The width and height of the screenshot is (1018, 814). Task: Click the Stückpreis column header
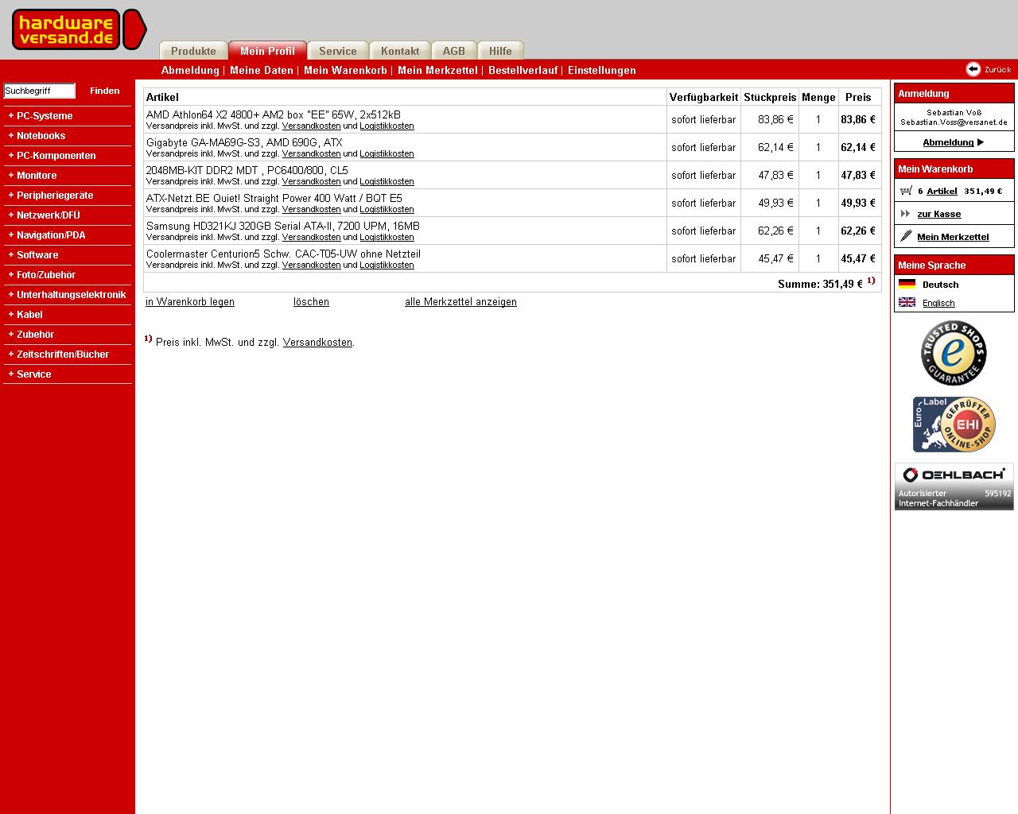(770, 97)
